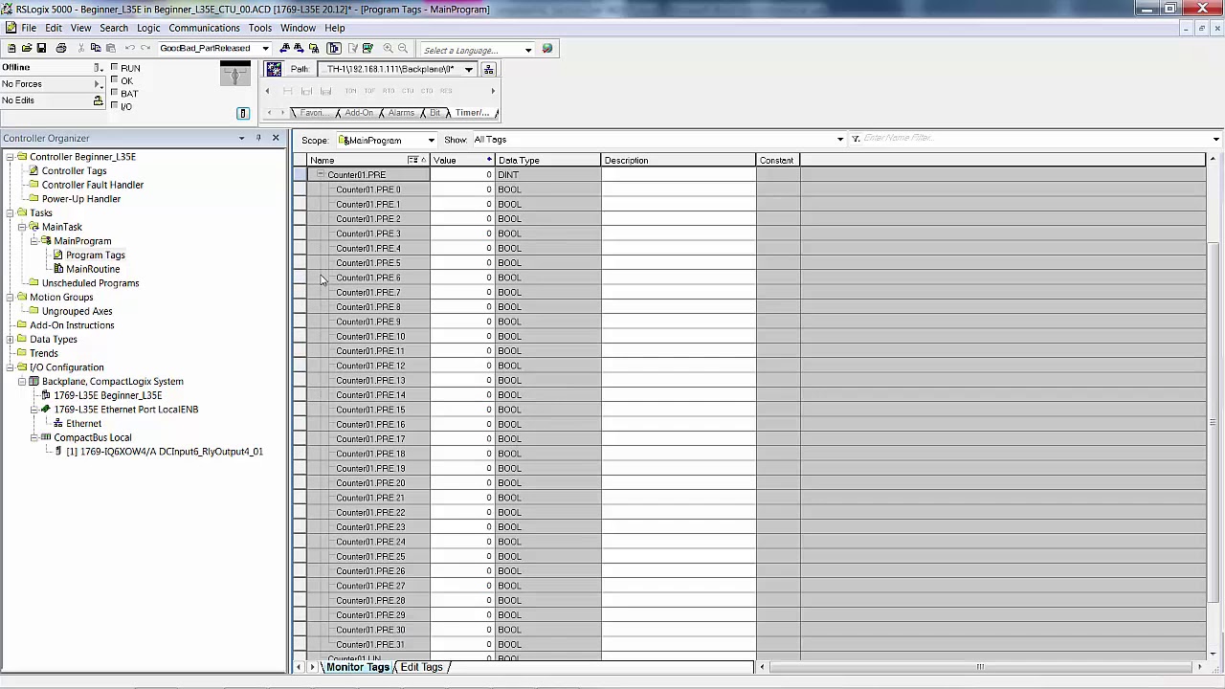
Task: Click the New project icon
Action: (11, 49)
